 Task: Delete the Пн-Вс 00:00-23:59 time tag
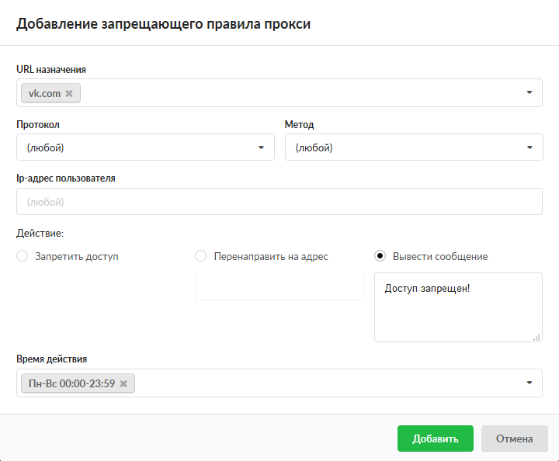[123, 383]
